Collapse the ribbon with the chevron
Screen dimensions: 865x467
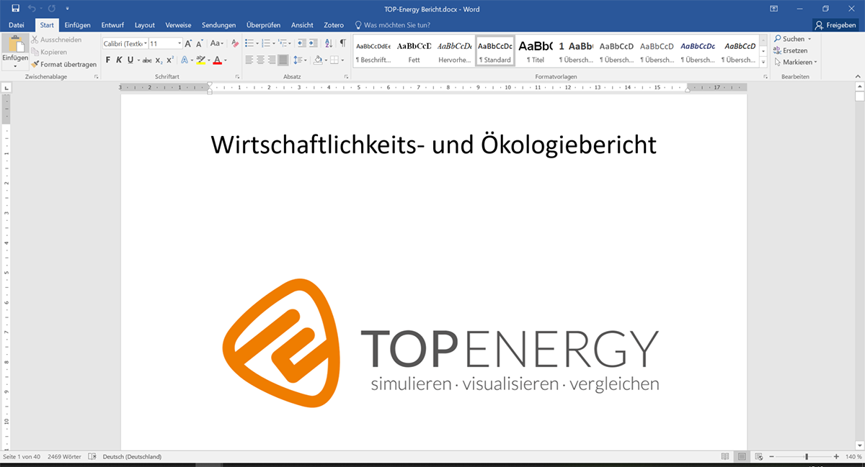pos(858,76)
